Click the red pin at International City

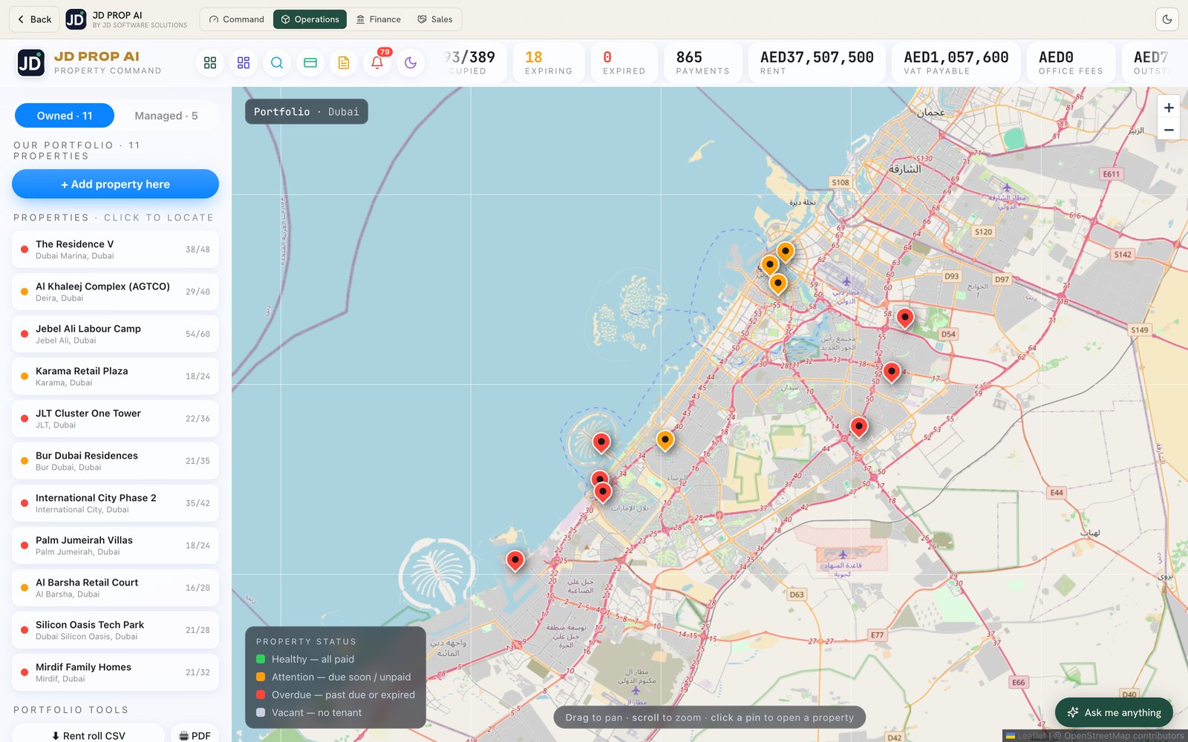[892, 371]
